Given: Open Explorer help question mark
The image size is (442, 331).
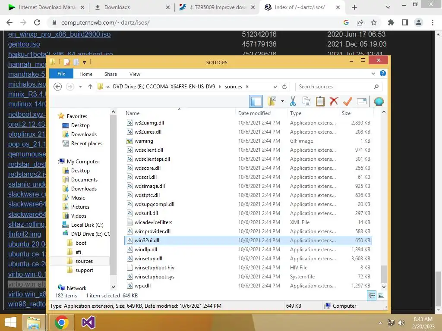Looking at the screenshot, I should point(383,73).
